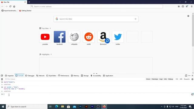Screen dimensions: 194x109
Task: Open console settings gear icon
Action: tap(192, 79)
